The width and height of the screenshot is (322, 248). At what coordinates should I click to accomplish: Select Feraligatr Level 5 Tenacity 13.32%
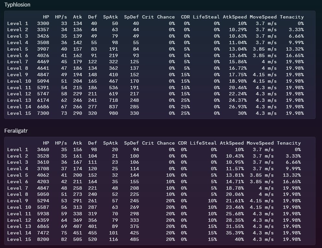coord(292,175)
